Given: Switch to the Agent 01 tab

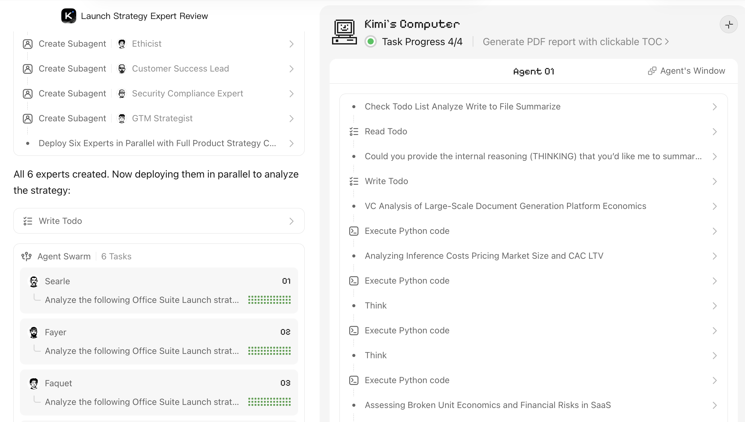Looking at the screenshot, I should pyautogui.click(x=533, y=71).
